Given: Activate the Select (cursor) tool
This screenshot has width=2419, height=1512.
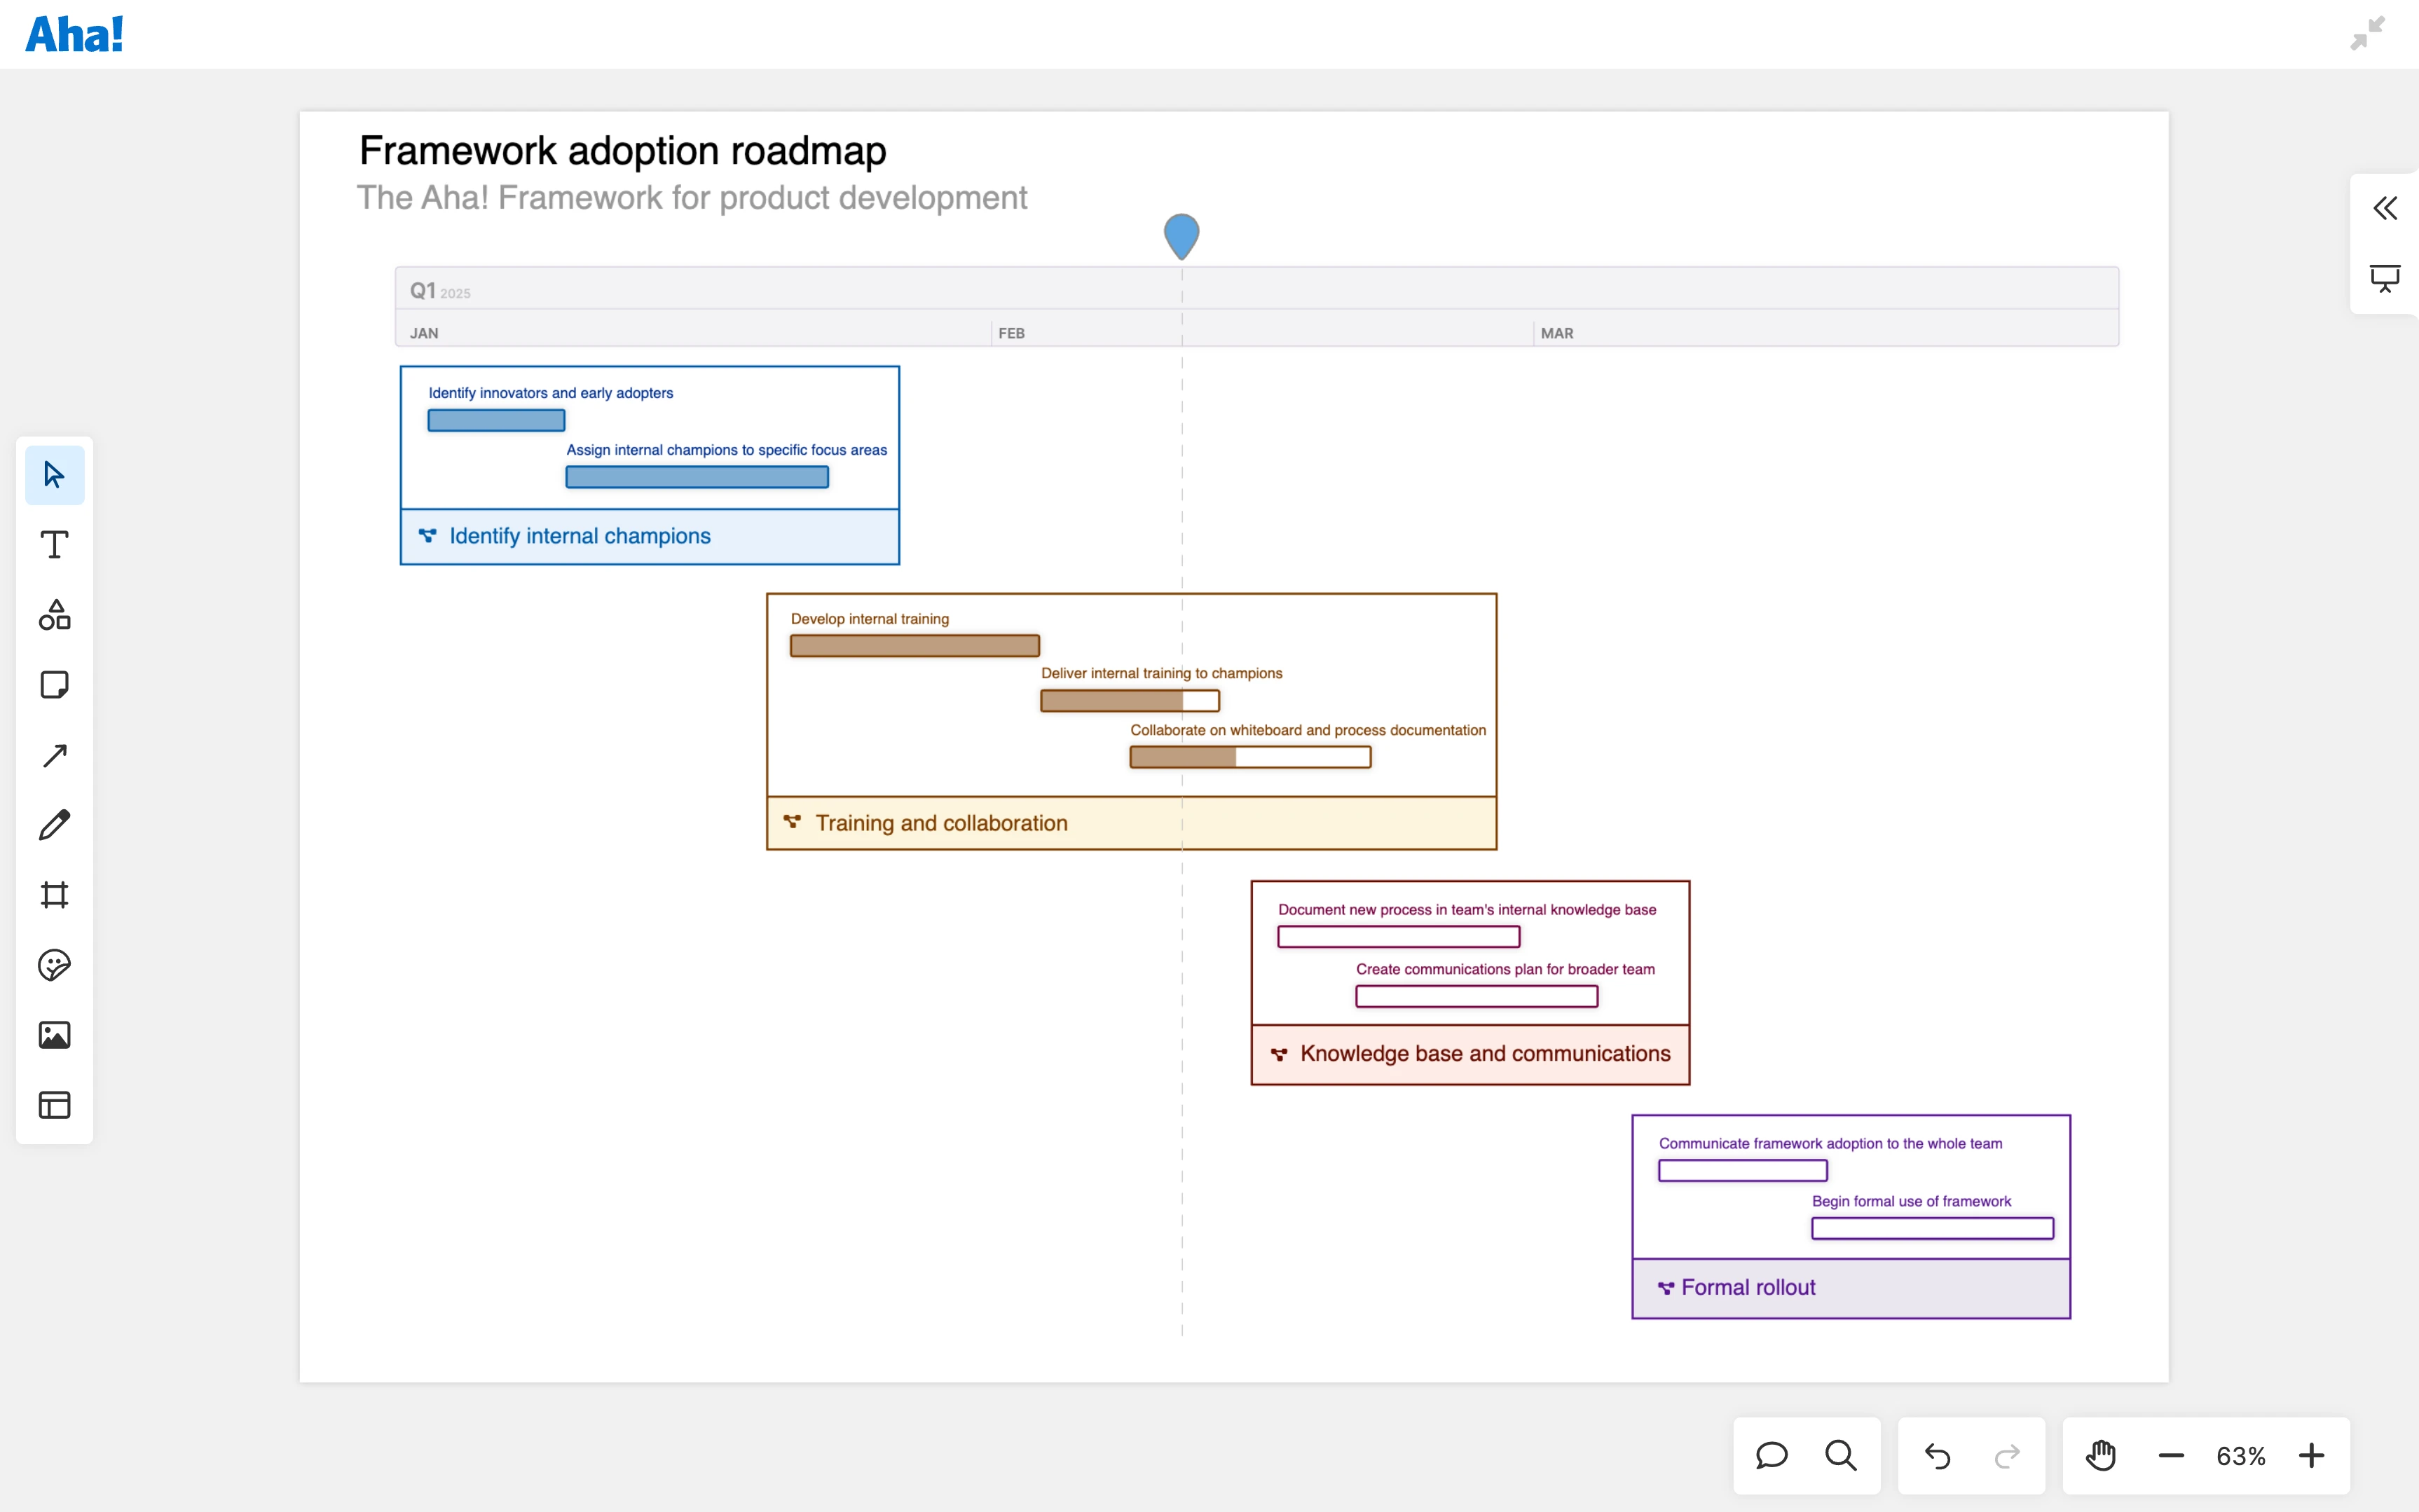Looking at the screenshot, I should [x=54, y=474].
